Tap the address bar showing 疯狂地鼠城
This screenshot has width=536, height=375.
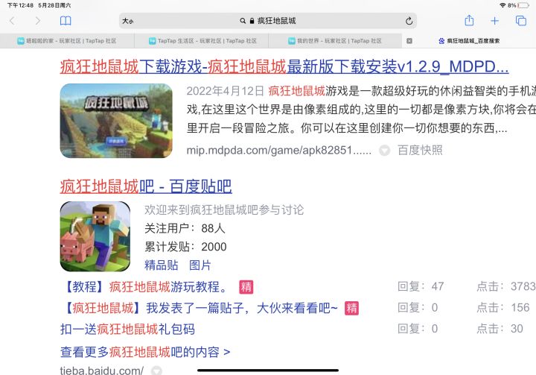tap(268, 21)
